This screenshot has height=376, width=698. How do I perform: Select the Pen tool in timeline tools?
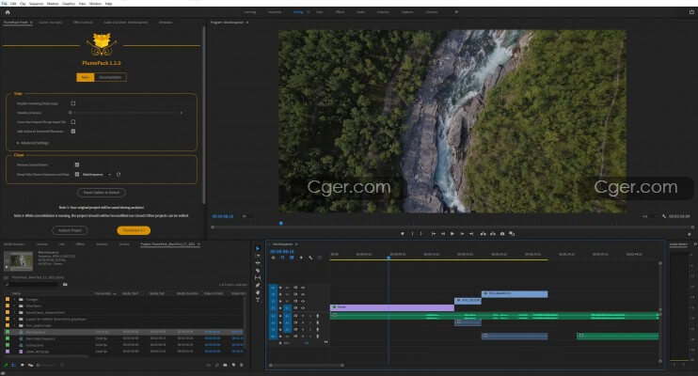click(258, 285)
